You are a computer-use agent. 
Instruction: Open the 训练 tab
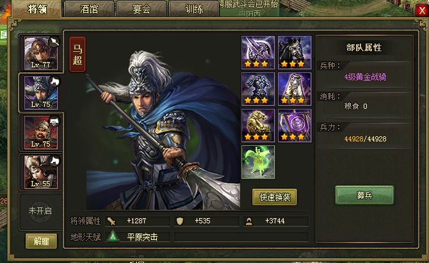(194, 9)
